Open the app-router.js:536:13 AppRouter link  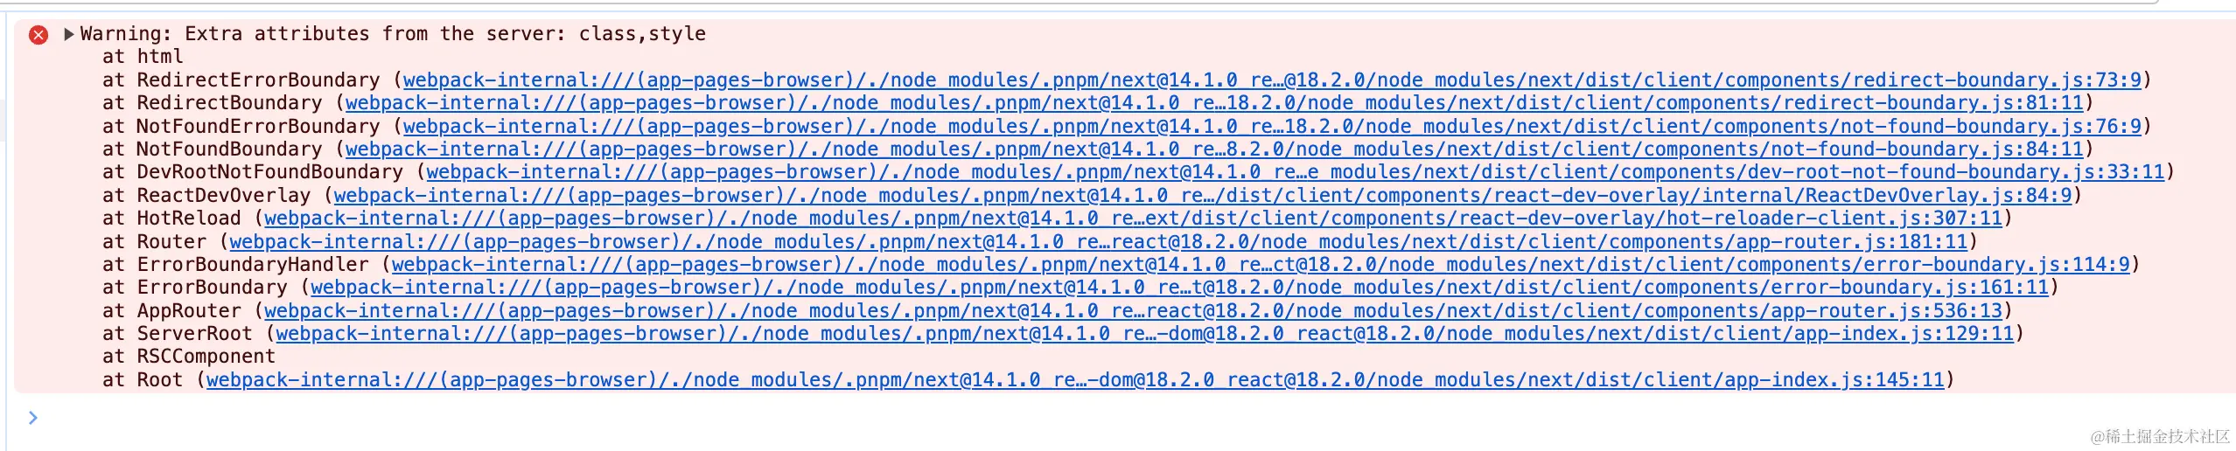click(x=1134, y=311)
